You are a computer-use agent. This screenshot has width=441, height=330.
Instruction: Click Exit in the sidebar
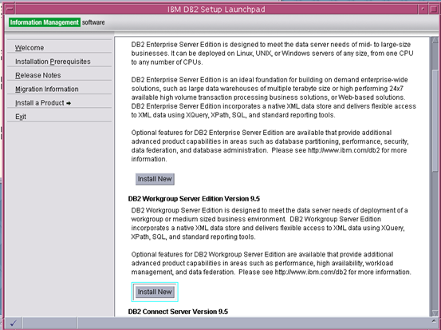click(x=21, y=117)
